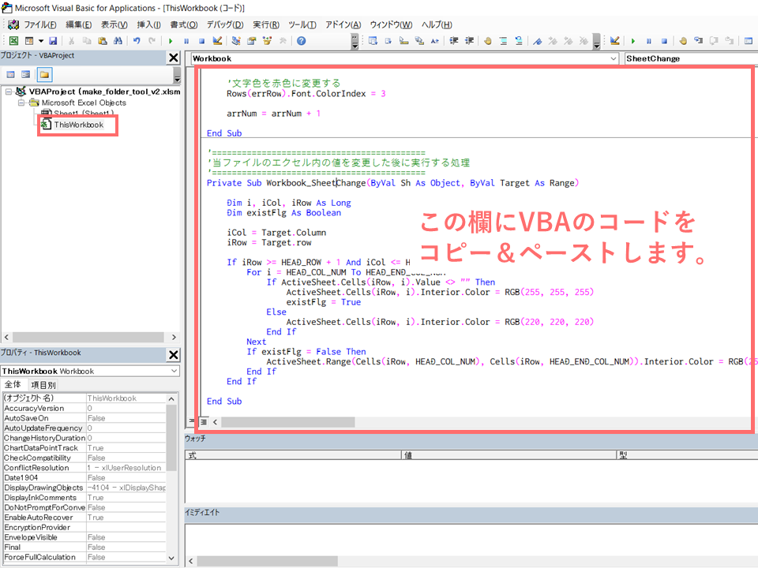Click the List Constants icon
This screenshot has width=758, height=568.
click(x=388, y=41)
